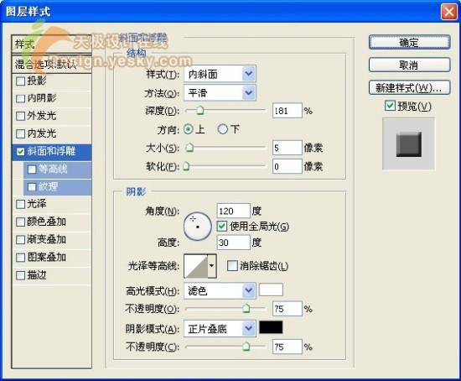Open the 方法 平滑 dropdown

point(220,93)
